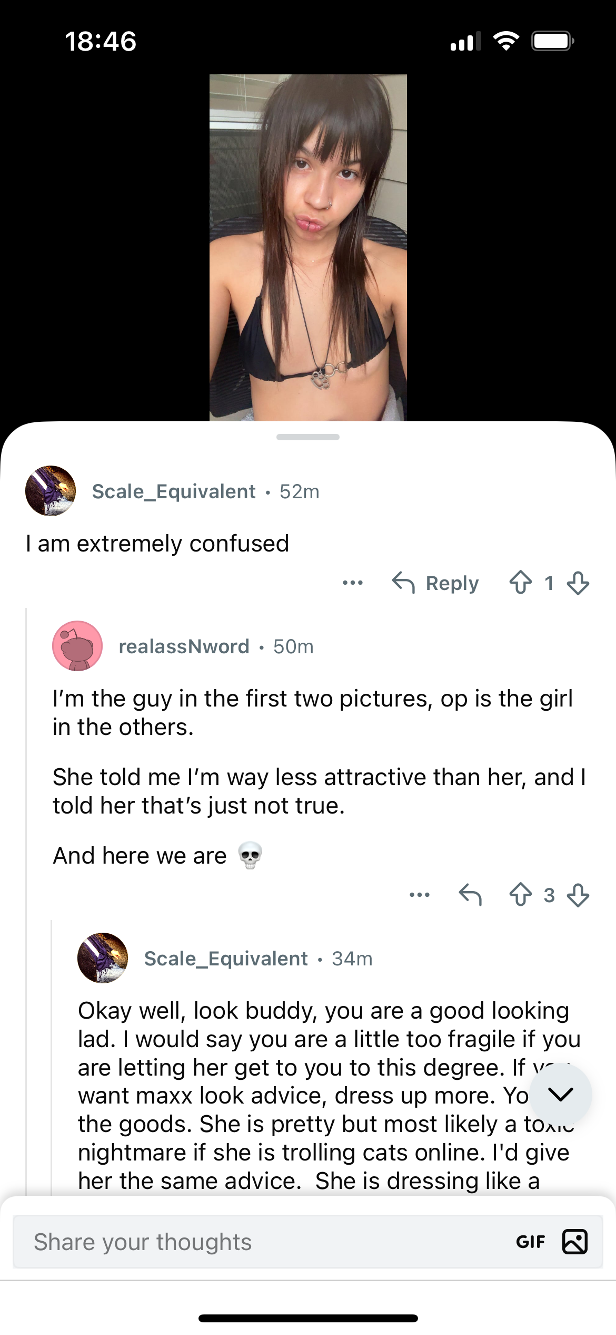Open more options on the top comment
The height and width of the screenshot is (1335, 616).
pyautogui.click(x=353, y=583)
